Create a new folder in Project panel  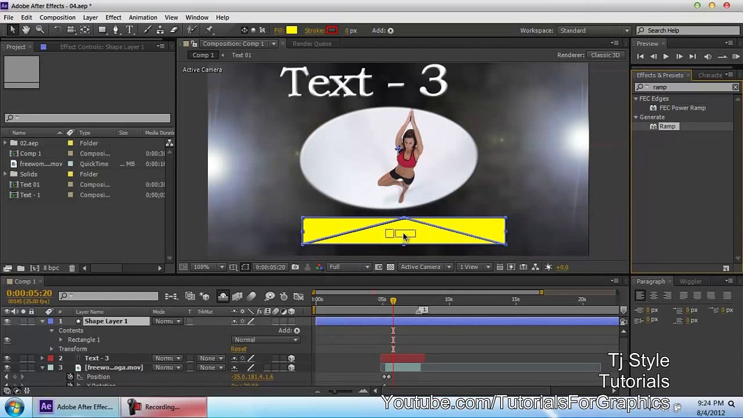pyautogui.click(x=21, y=268)
